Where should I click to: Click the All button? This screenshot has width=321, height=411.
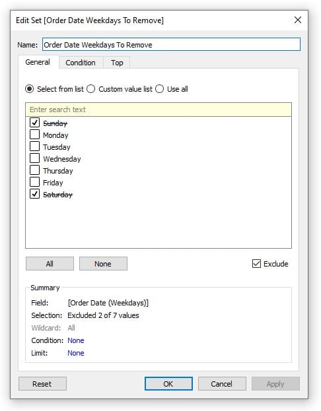click(x=50, y=263)
